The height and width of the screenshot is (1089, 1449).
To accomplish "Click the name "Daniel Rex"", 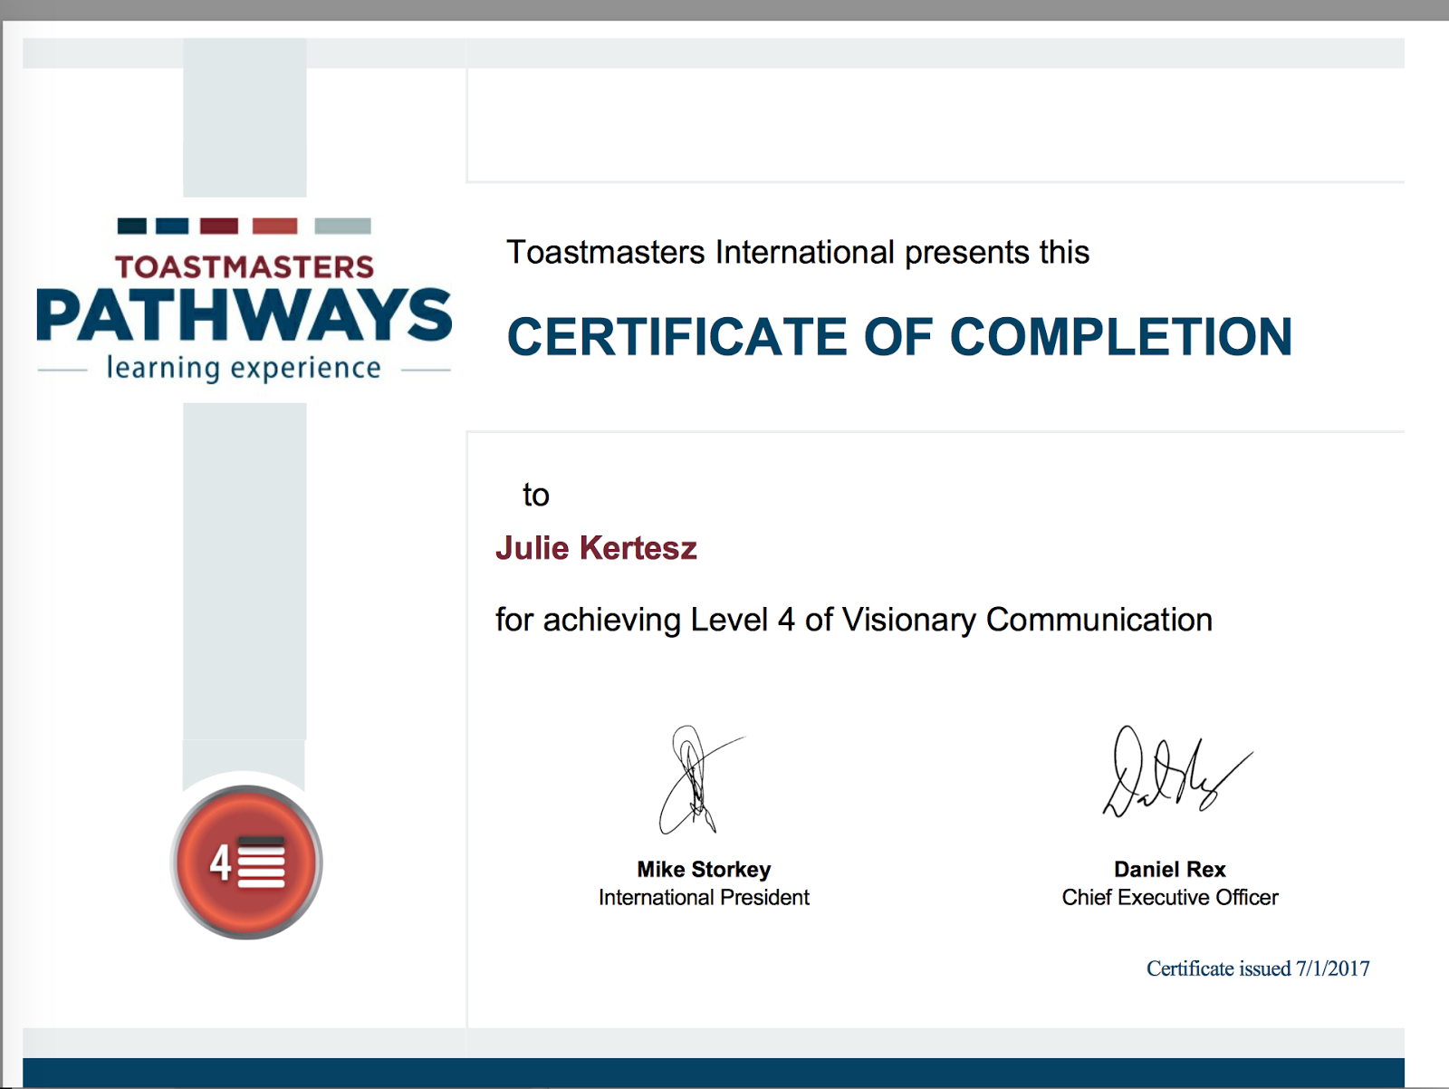I will point(1169,870).
